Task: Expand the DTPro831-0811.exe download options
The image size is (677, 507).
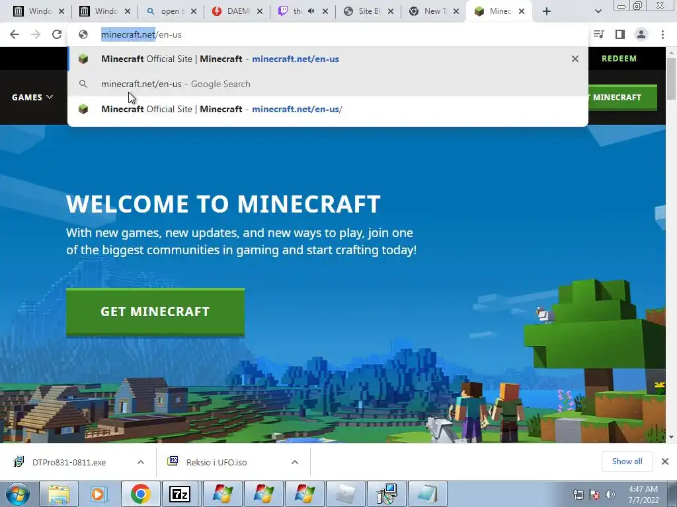Action: (x=141, y=462)
